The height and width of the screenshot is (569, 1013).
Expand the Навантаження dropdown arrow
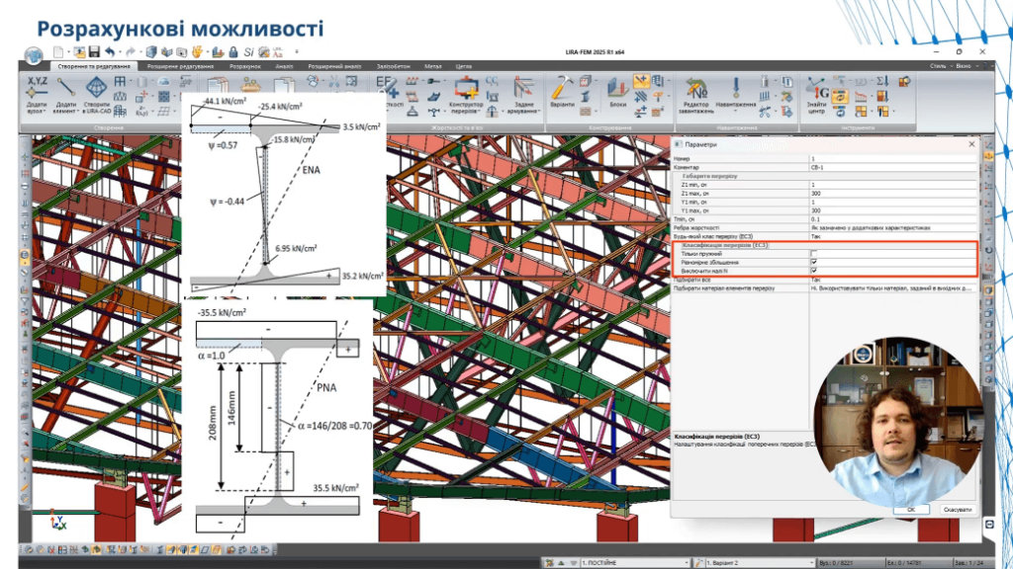(736, 111)
